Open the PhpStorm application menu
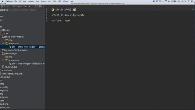This screenshot has width=195, height=110. click(9, 1)
